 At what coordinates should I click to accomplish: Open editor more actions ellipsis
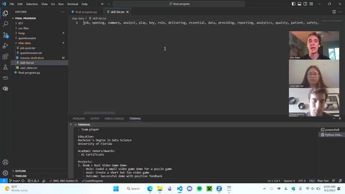point(340,12)
